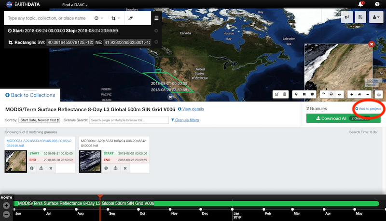The width and height of the screenshot is (386, 221).
Task: Open View details link for collection
Action: (x=191, y=109)
